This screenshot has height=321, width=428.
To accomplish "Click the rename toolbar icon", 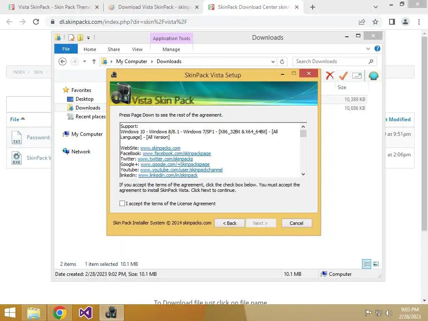I will pyautogui.click(x=357, y=76).
